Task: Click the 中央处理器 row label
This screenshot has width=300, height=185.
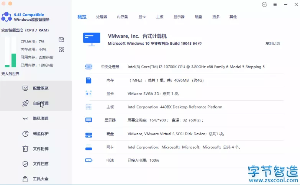Action: point(110,67)
